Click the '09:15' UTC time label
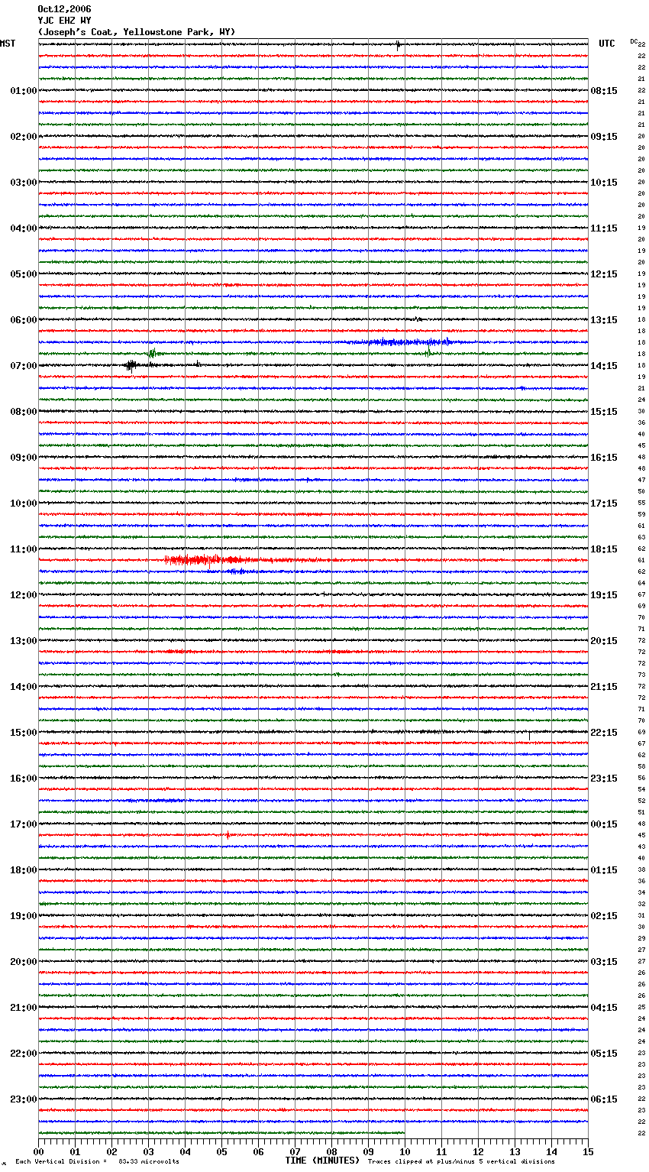This screenshot has height=1172, width=649. click(604, 137)
